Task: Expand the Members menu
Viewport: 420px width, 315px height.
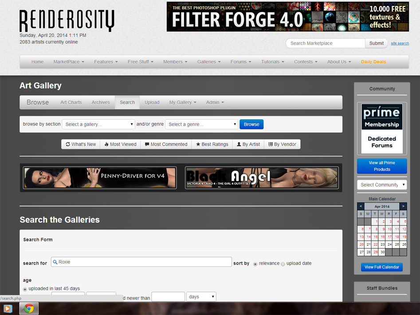Action: pyautogui.click(x=175, y=62)
